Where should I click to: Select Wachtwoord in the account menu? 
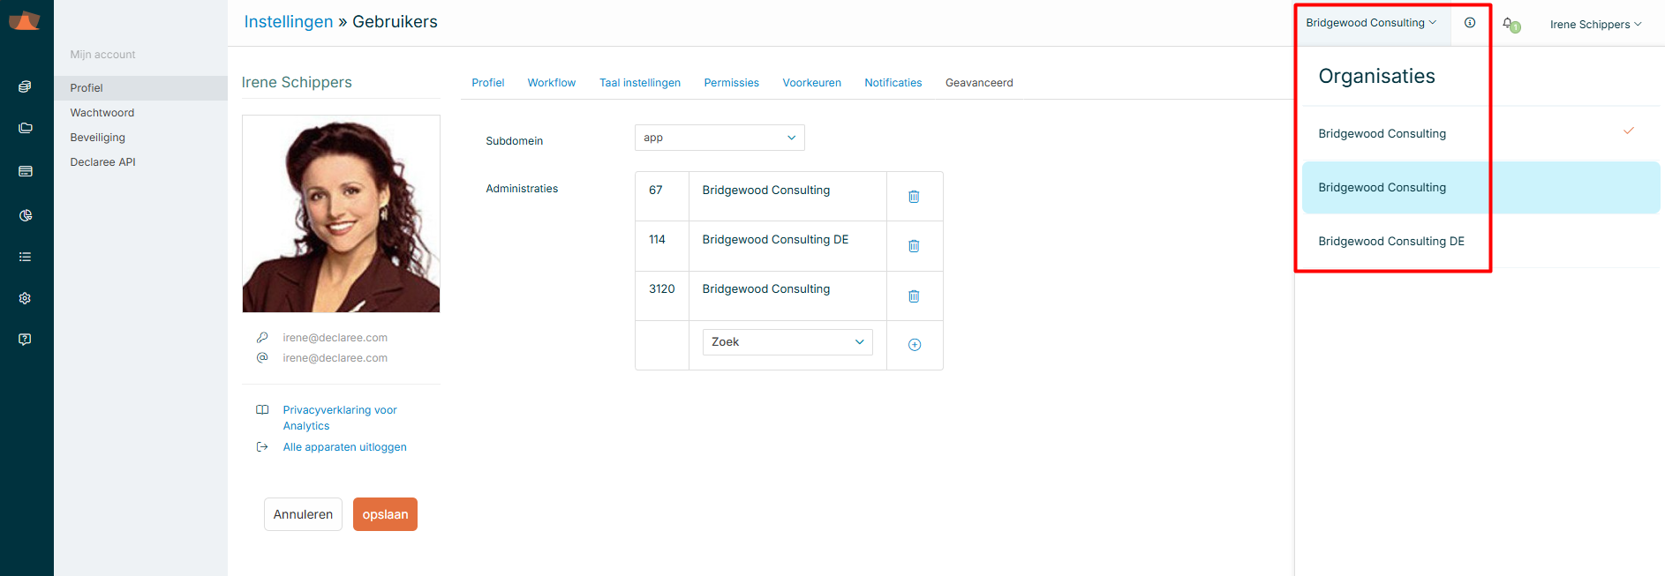click(102, 113)
